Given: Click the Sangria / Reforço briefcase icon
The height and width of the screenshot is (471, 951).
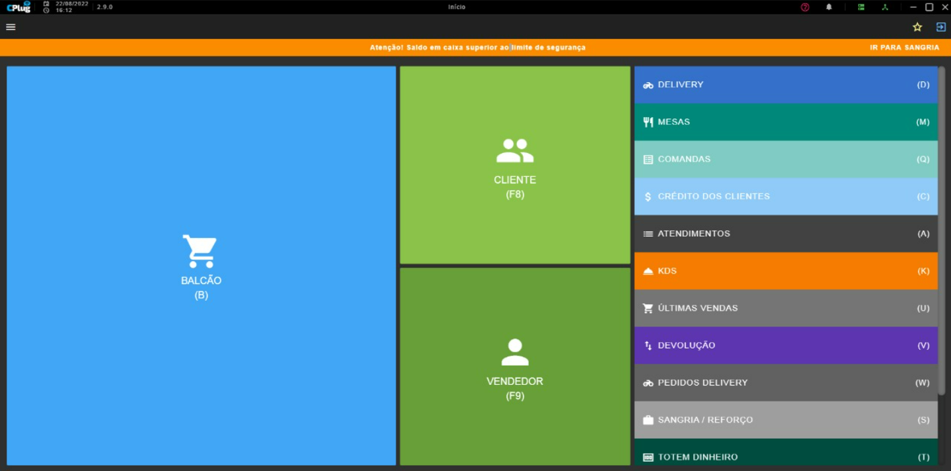Looking at the screenshot, I should (648, 420).
